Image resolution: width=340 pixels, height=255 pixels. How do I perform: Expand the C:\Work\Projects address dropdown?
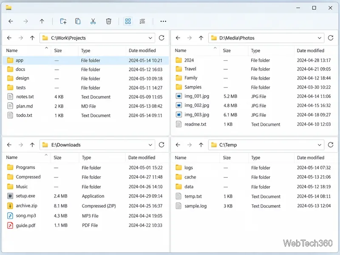[x=150, y=38]
